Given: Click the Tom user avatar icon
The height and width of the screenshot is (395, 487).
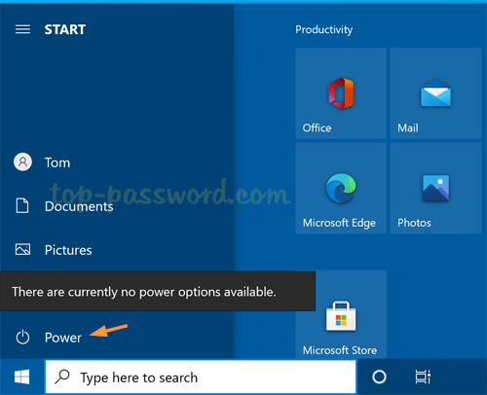Looking at the screenshot, I should [22, 162].
